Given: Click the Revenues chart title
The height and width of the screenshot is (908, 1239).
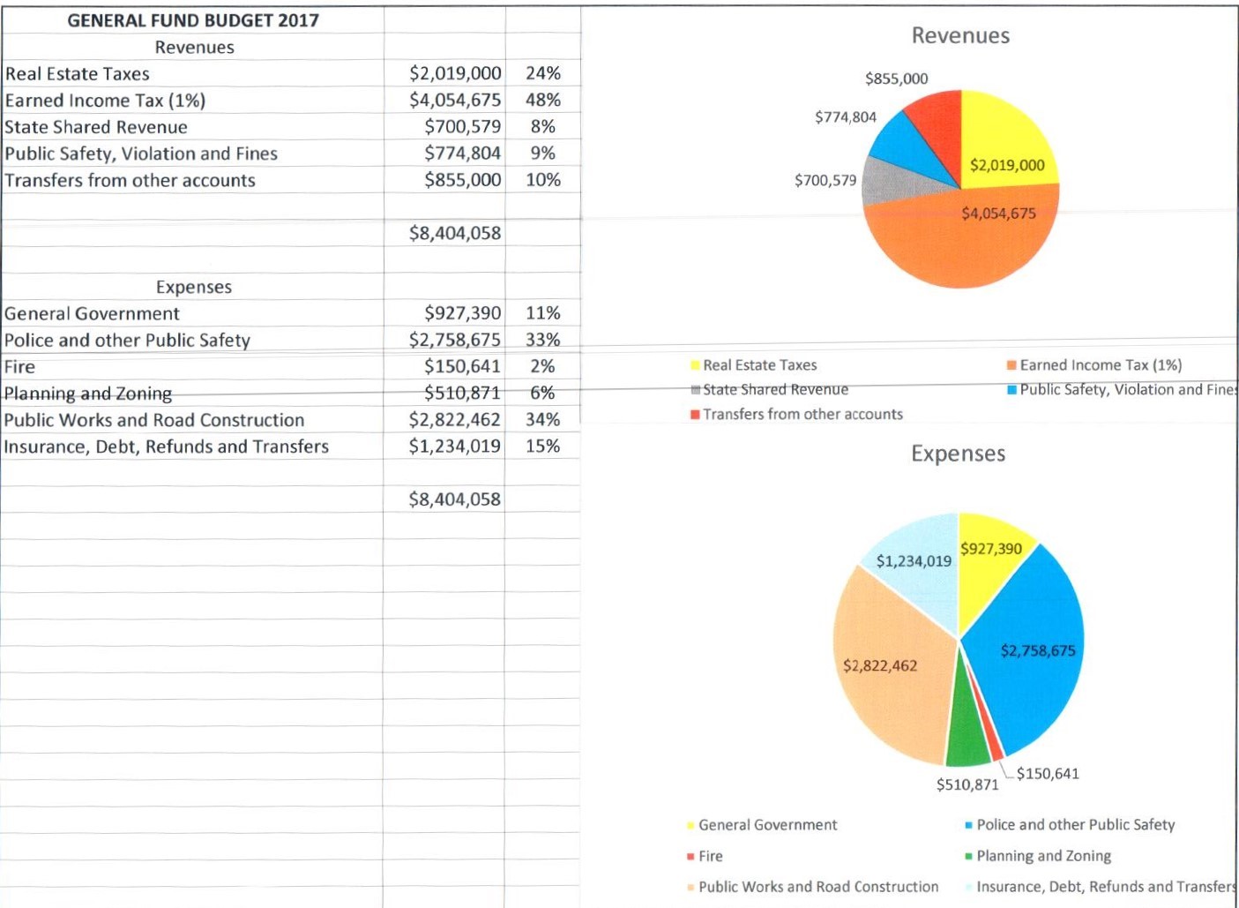Looking at the screenshot, I should tap(960, 36).
